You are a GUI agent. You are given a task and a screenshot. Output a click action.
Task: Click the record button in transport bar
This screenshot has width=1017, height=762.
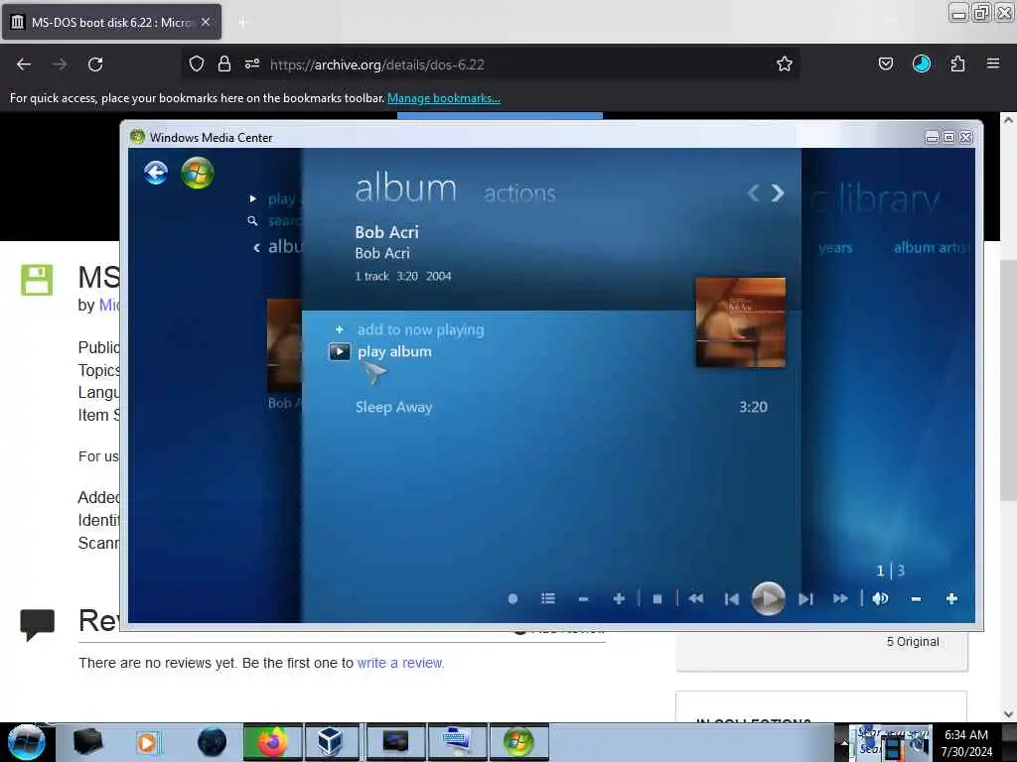(x=513, y=598)
